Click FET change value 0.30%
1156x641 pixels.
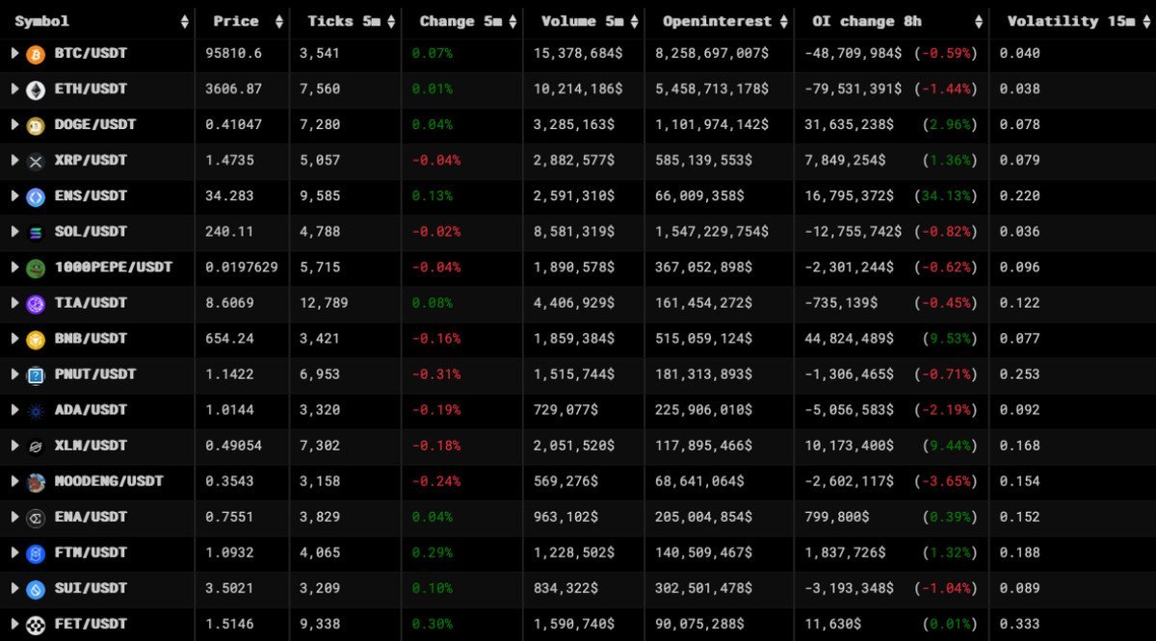[x=433, y=623]
